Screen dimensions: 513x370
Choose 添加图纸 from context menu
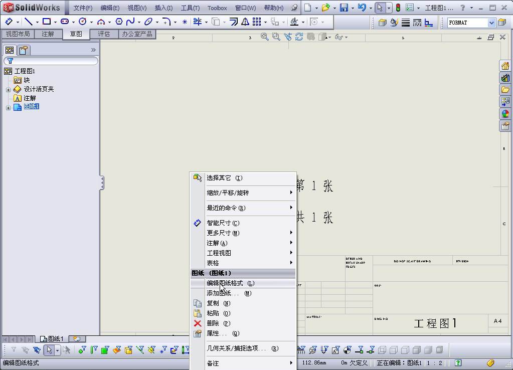(243, 293)
